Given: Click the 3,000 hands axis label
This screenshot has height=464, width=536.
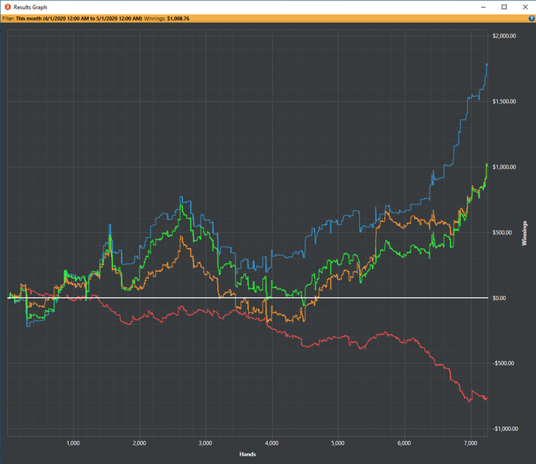Looking at the screenshot, I should pos(205,443).
